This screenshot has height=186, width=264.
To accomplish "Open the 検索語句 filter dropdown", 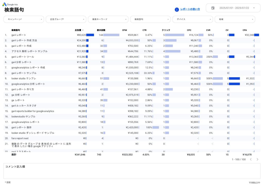I will point(150,19).
